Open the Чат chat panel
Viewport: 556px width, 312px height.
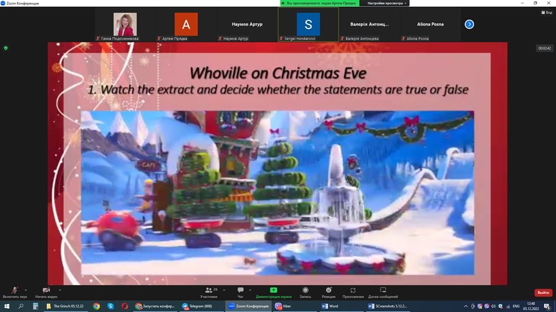click(240, 291)
